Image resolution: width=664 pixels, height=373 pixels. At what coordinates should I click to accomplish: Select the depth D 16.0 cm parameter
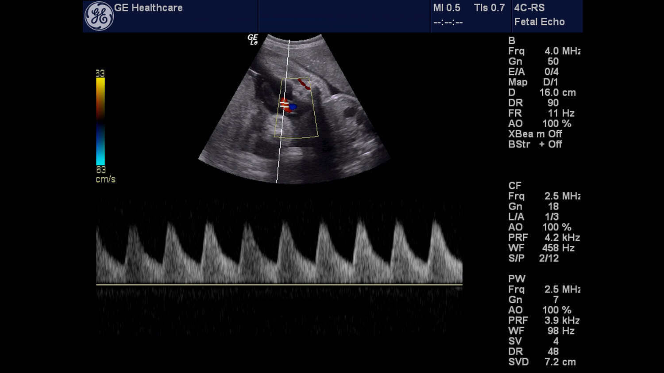pos(542,92)
